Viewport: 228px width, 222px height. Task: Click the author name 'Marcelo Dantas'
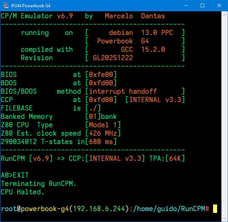pos(135,16)
